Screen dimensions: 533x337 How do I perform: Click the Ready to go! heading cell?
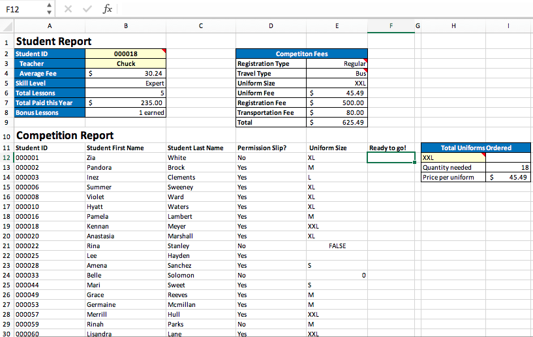coord(391,148)
